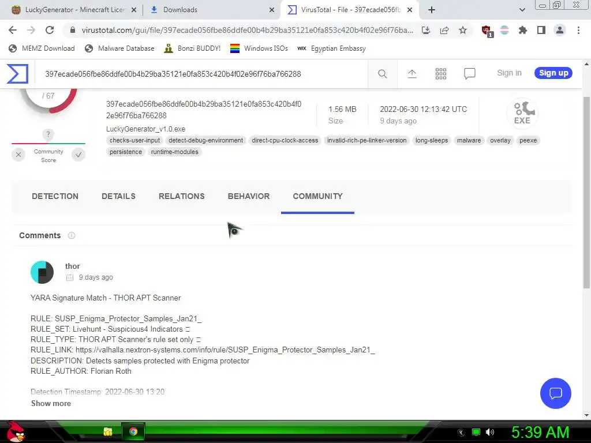Viewport: 591px width, 443px height.
Task: Click the 5:39 AM taskbar clock
Action: click(x=540, y=432)
